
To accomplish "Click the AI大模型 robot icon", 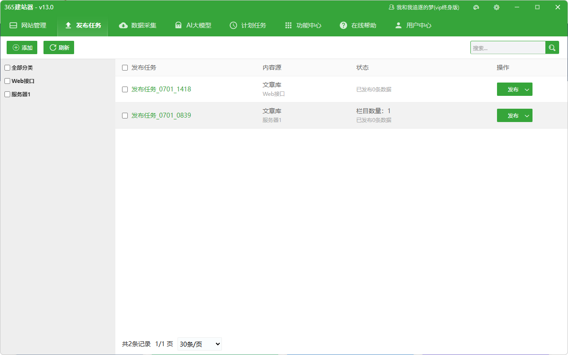I will click(178, 25).
